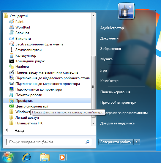Click the Звукозаписувач microphone icon

(12, 50)
